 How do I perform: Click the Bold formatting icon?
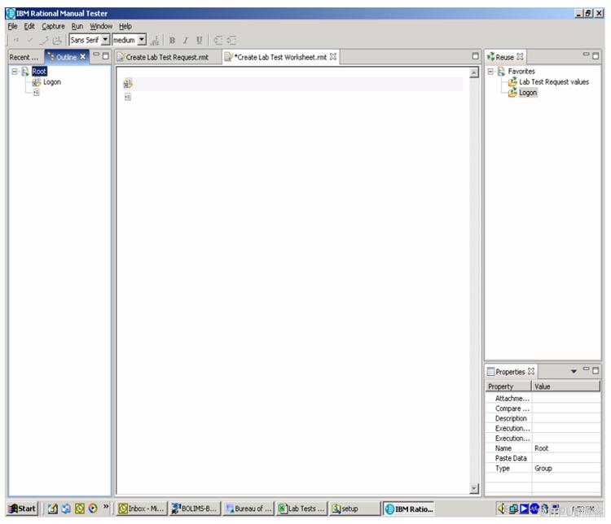click(x=172, y=40)
